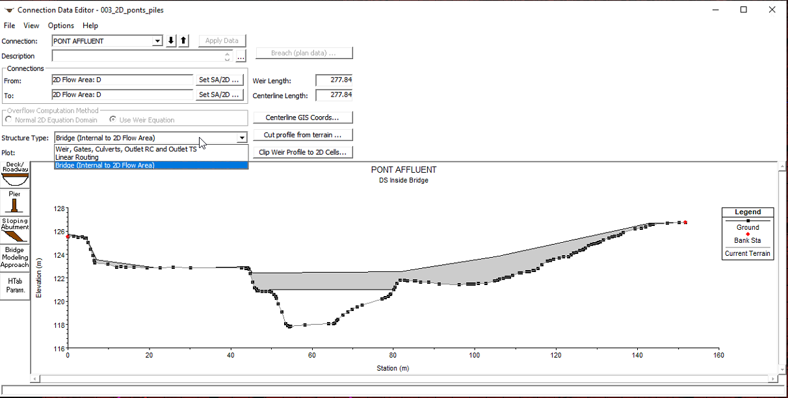This screenshot has height=398, width=788.
Task: Go to previous connection with up arrow
Action: click(x=183, y=41)
